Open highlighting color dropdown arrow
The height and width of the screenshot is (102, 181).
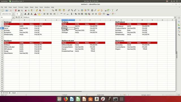point(42,14)
